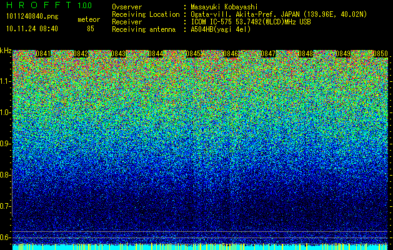Viewport: 393px width, 250px height.
Task: Click the 0.8 kHz axis label
Action: pos(6,175)
